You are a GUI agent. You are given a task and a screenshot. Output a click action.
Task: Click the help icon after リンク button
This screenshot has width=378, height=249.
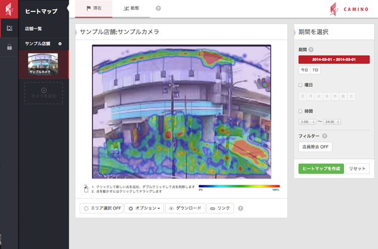pyautogui.click(x=241, y=208)
